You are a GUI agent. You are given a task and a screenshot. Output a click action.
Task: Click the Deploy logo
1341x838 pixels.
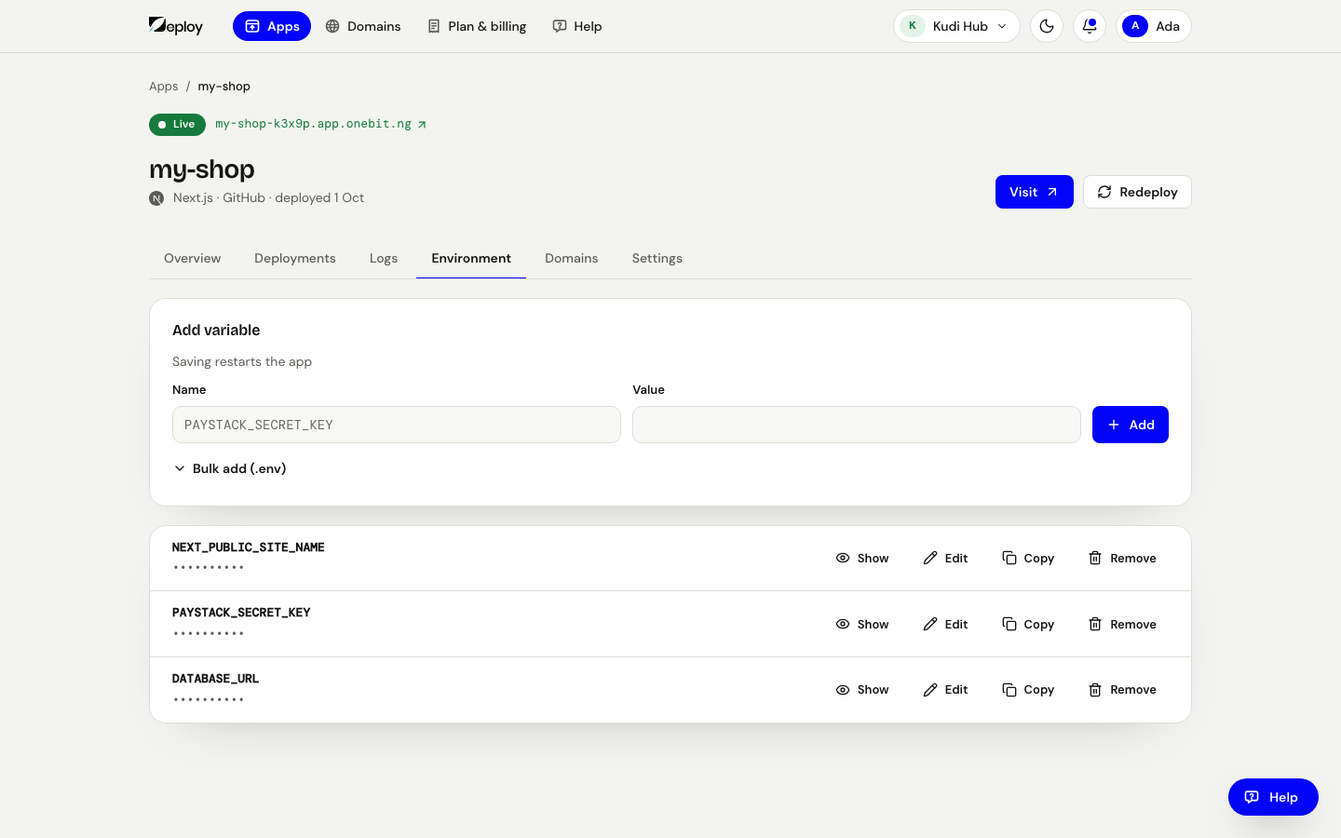(x=176, y=26)
